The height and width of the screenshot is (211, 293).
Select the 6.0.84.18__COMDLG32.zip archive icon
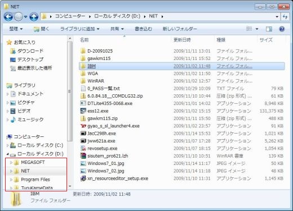pyautogui.click(x=83, y=96)
